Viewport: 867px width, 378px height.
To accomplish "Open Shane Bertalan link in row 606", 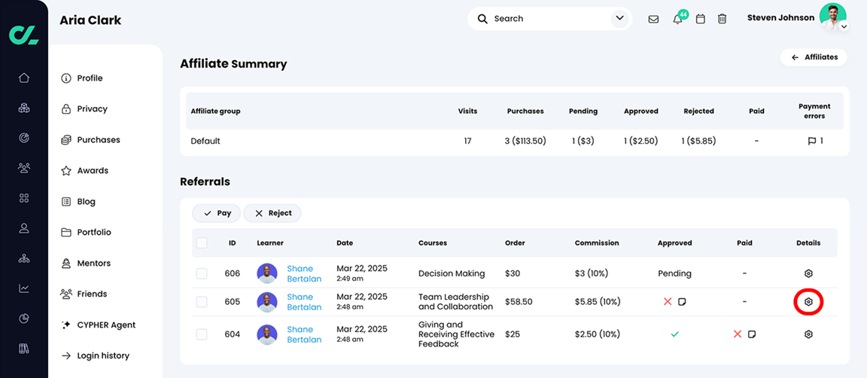I will point(304,273).
